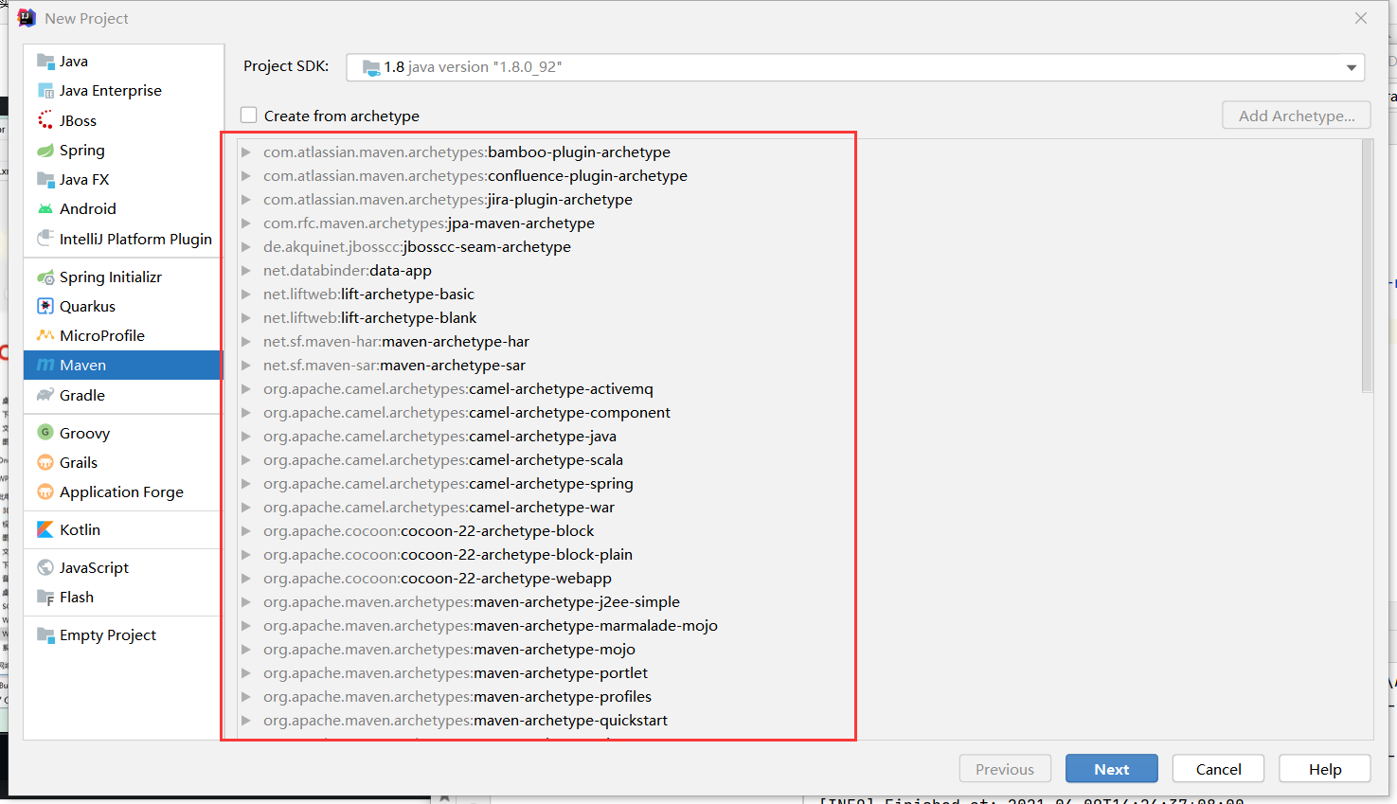Image resolution: width=1397 pixels, height=804 pixels.
Task: Select maven-archetype-portlet archetype
Action: point(456,672)
